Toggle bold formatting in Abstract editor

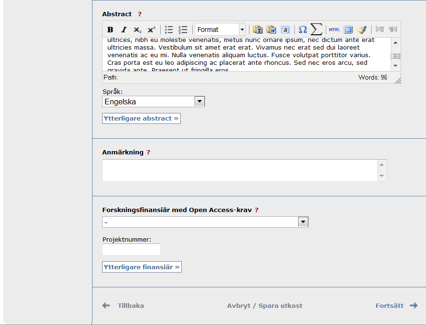[x=110, y=30]
